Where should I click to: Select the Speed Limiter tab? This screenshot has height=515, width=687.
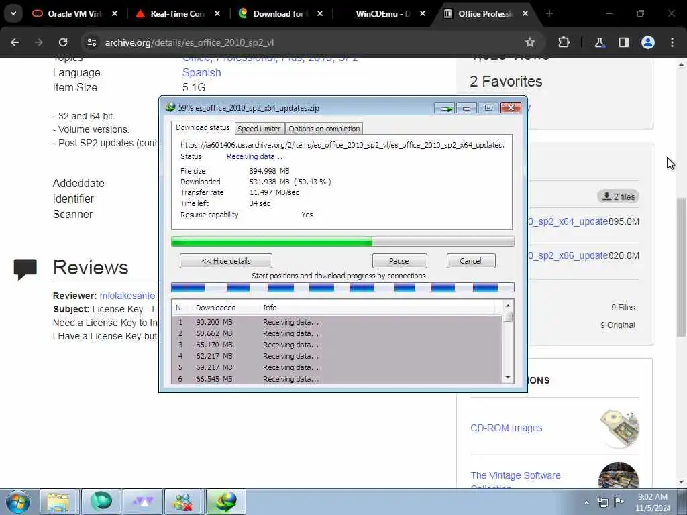pyautogui.click(x=259, y=129)
